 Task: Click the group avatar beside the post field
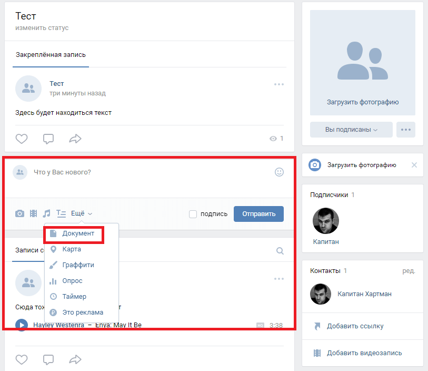click(20, 172)
